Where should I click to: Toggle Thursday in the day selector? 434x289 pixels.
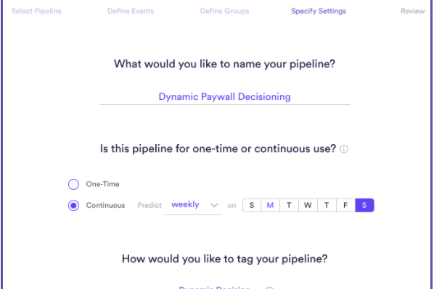pyautogui.click(x=327, y=205)
